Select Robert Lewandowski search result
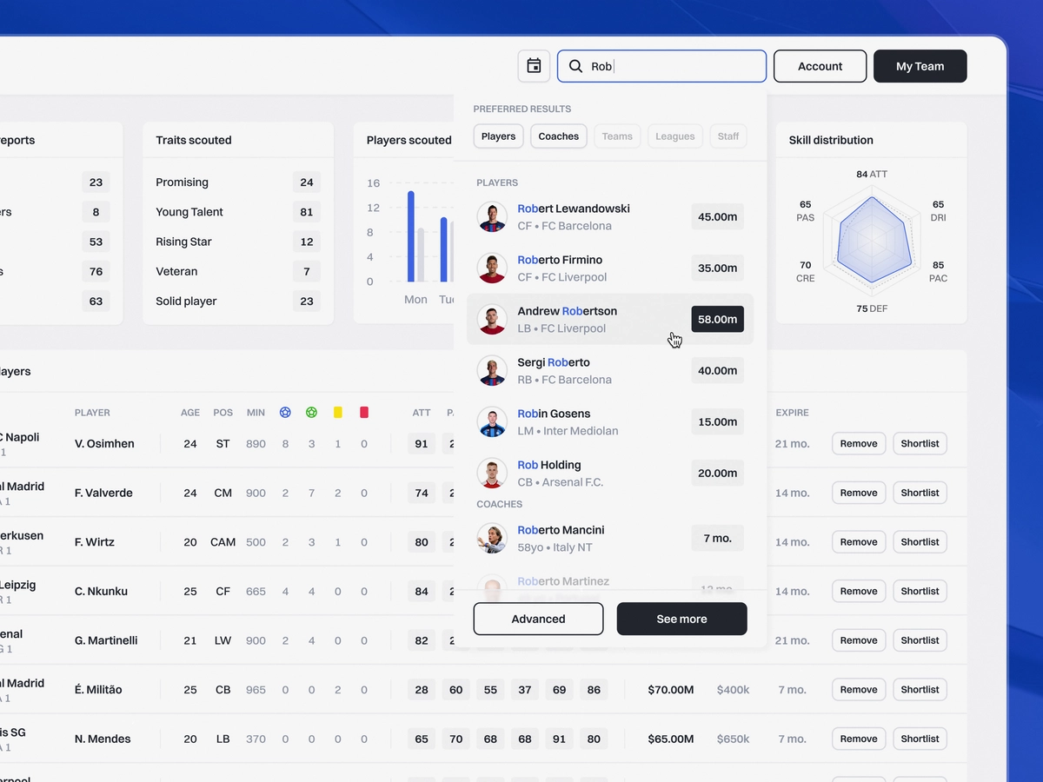Screen dimensions: 1043x782 [x=610, y=217]
